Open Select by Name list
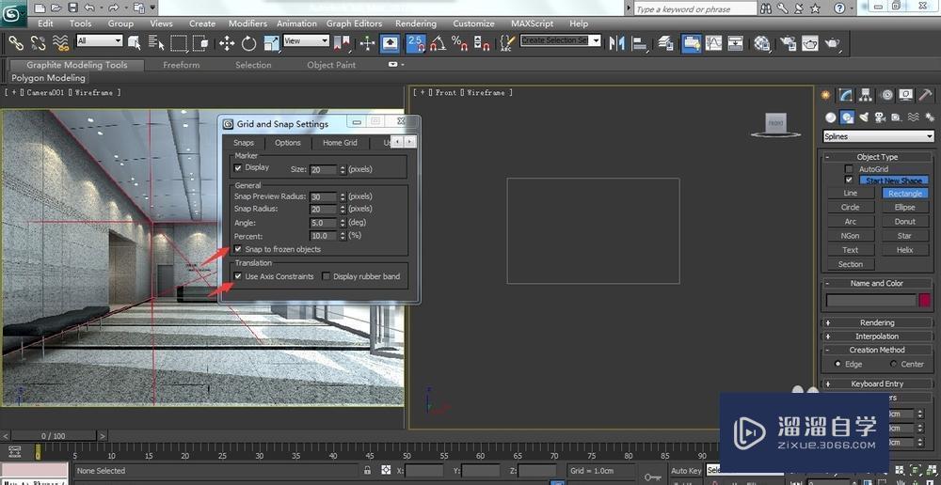941x485 pixels. [x=156, y=42]
